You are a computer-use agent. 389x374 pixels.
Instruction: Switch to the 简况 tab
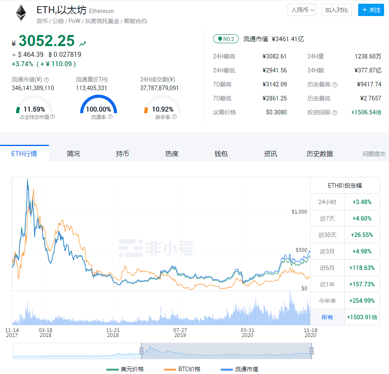73,153
